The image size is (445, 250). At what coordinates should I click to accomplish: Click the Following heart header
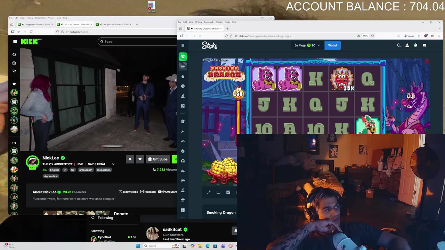click(102, 218)
